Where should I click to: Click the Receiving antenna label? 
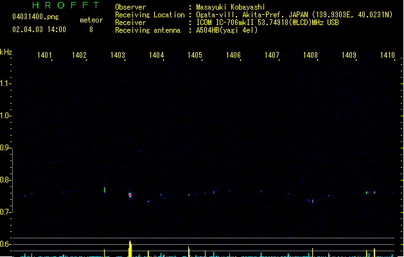pyautogui.click(x=148, y=30)
